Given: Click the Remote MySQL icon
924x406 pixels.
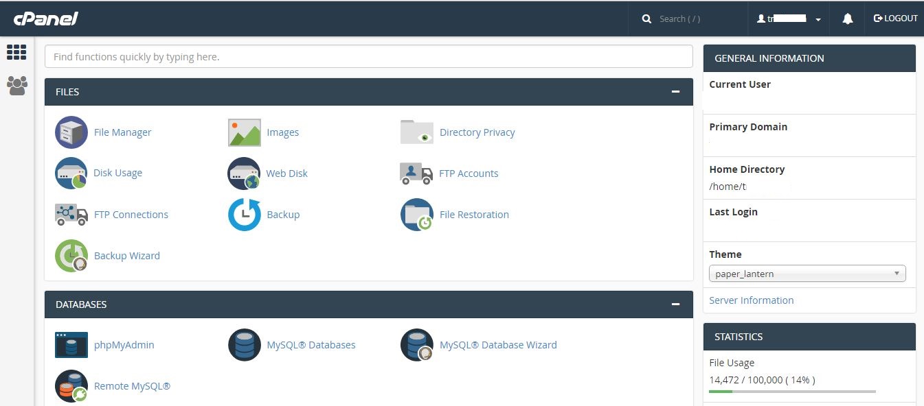Looking at the screenshot, I should click(71, 386).
